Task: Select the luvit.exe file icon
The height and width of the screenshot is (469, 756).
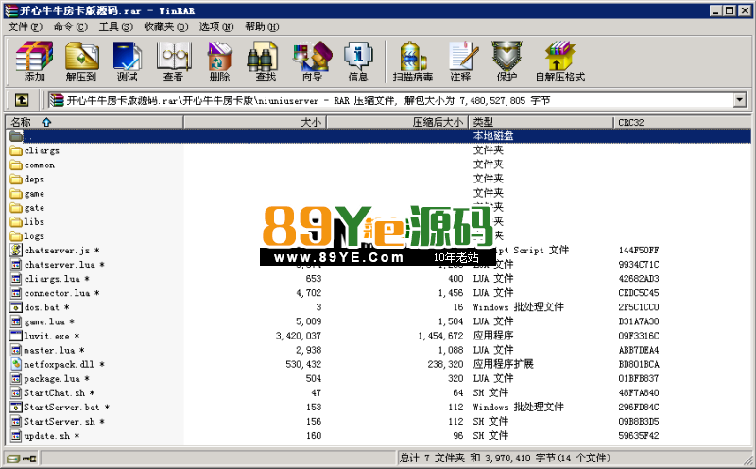Action: point(16,336)
